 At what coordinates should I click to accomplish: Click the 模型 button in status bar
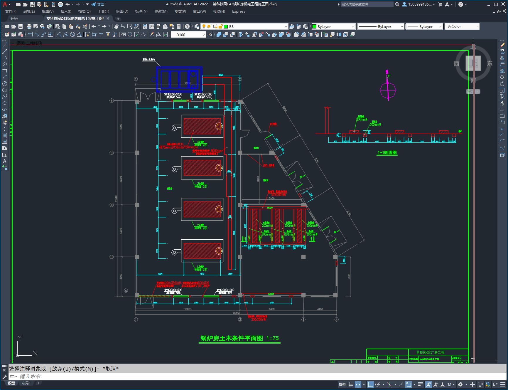point(342,384)
